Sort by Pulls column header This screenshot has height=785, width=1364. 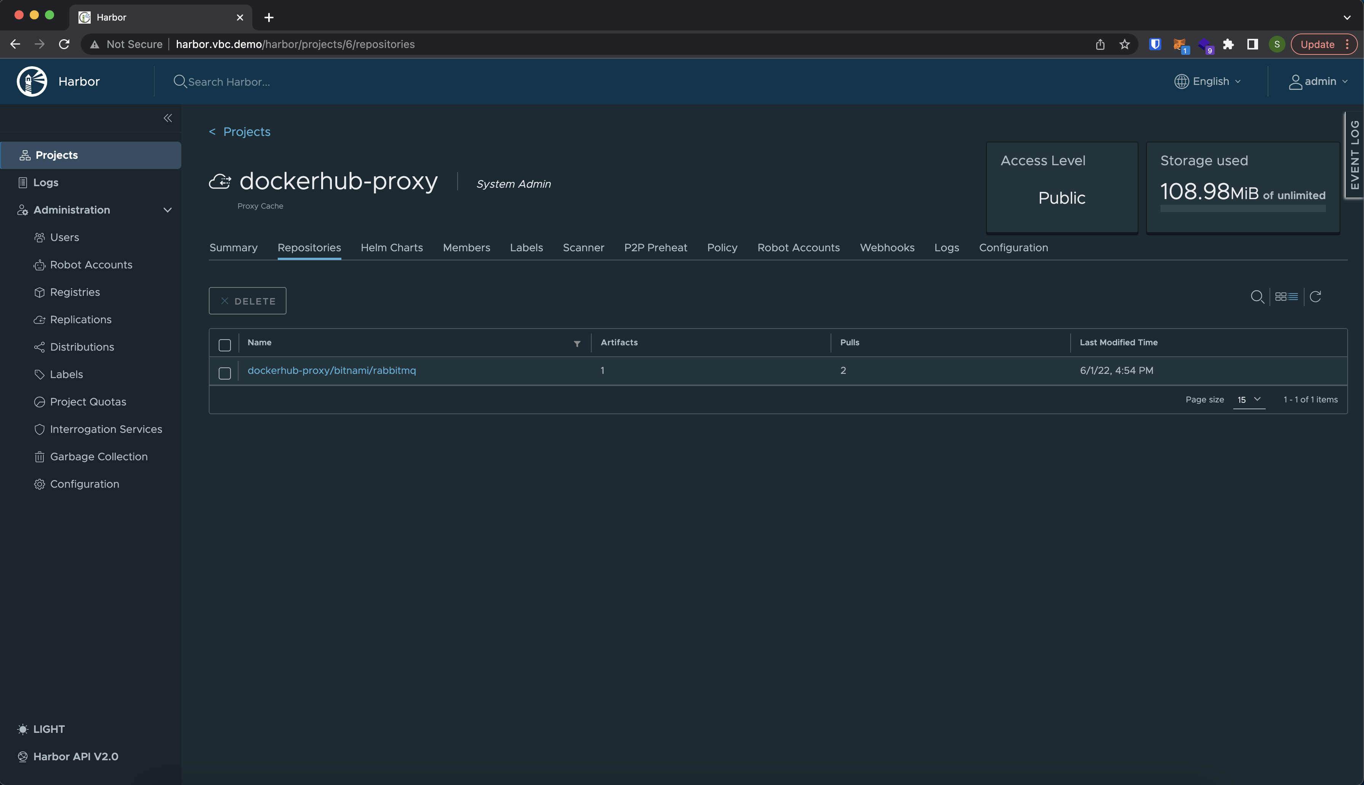pyautogui.click(x=849, y=342)
